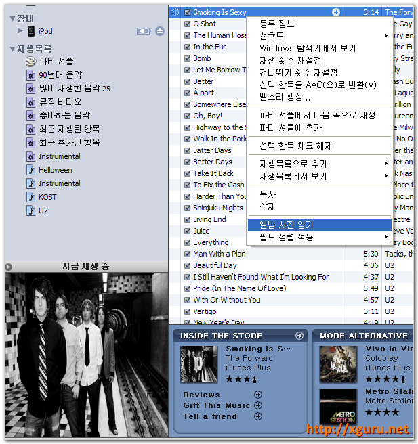418x444 pixels.
Task: Click the speaker now-playing icon
Action: pyautogui.click(x=175, y=12)
